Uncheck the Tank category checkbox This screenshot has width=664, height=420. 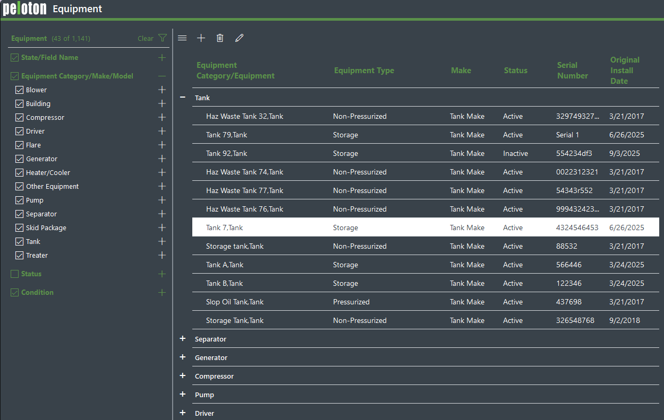(20, 242)
